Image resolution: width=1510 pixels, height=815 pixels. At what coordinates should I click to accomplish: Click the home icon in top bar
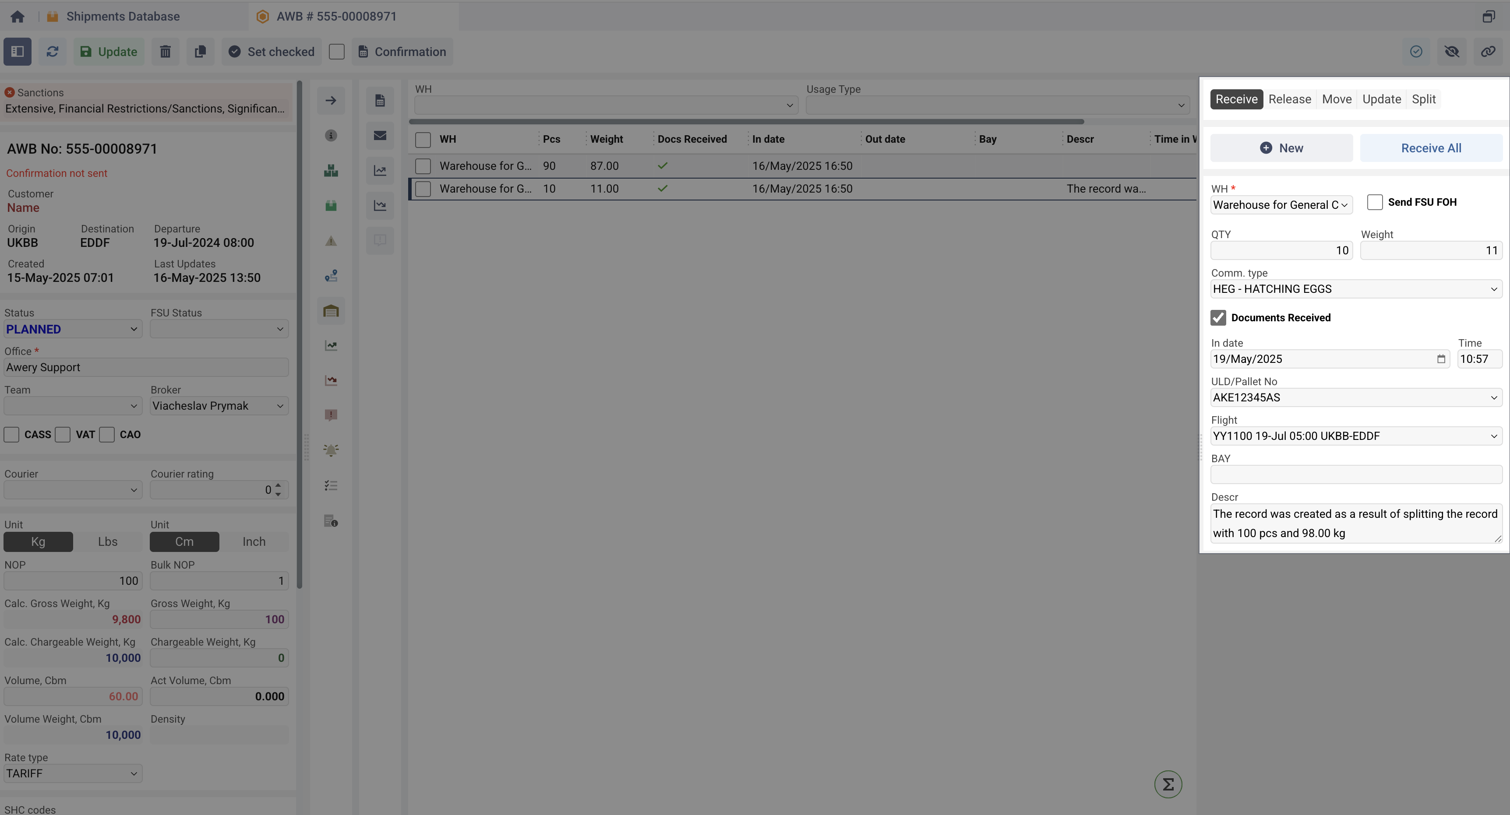(x=18, y=16)
